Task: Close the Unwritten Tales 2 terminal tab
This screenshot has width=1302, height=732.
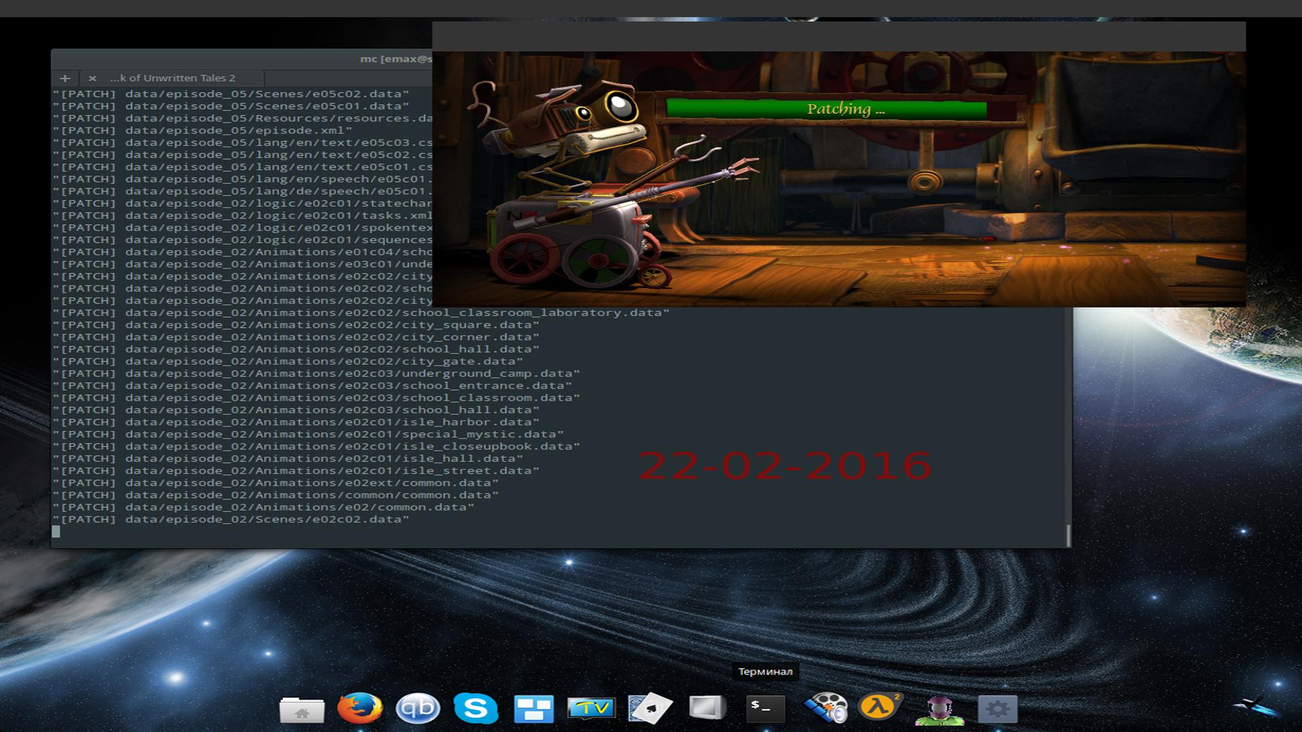Action: [92, 78]
